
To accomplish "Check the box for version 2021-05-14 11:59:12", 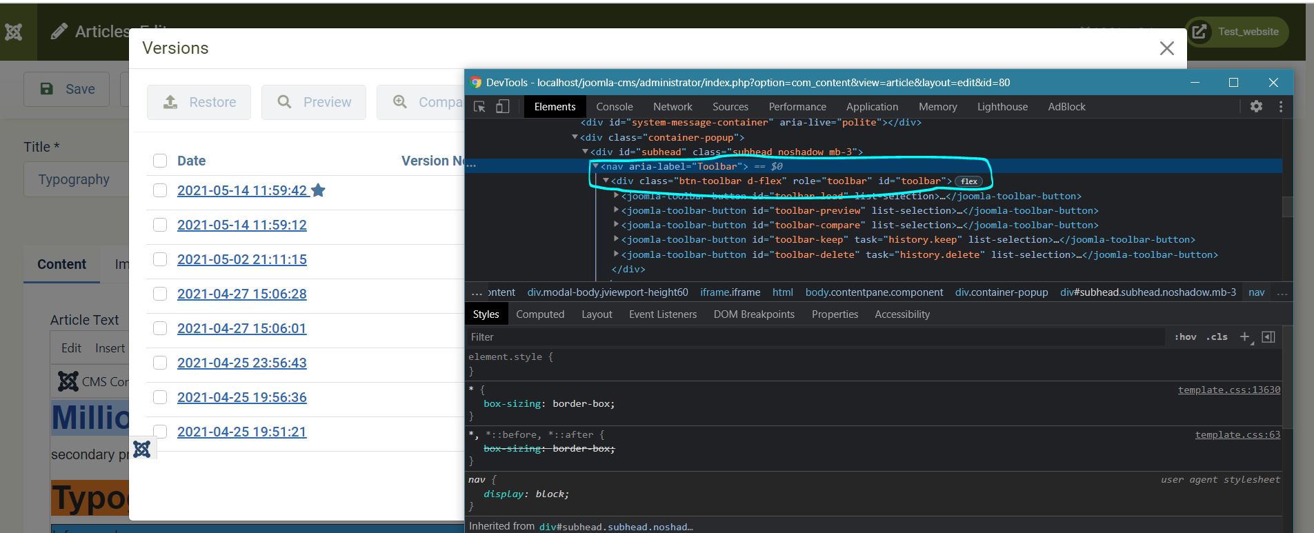I will coord(160,225).
